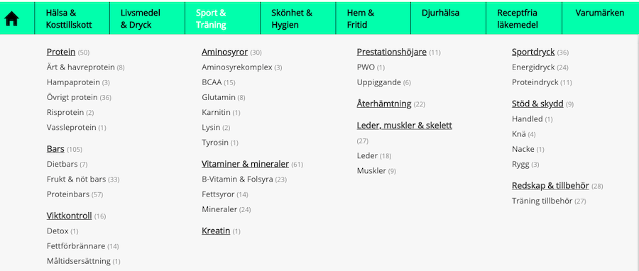
Task: Open Leder, muskler & skelett category
Action: click(x=404, y=126)
